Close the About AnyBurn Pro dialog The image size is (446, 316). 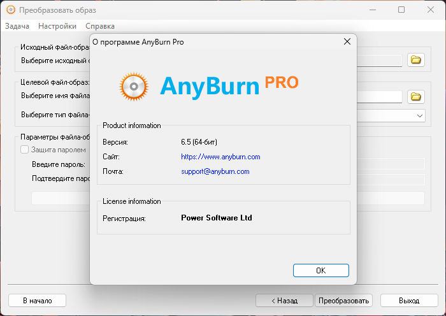[347, 42]
